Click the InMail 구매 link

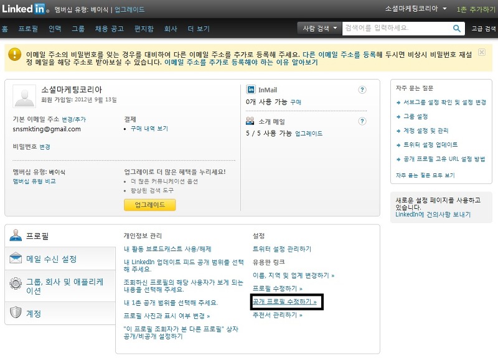click(x=295, y=102)
